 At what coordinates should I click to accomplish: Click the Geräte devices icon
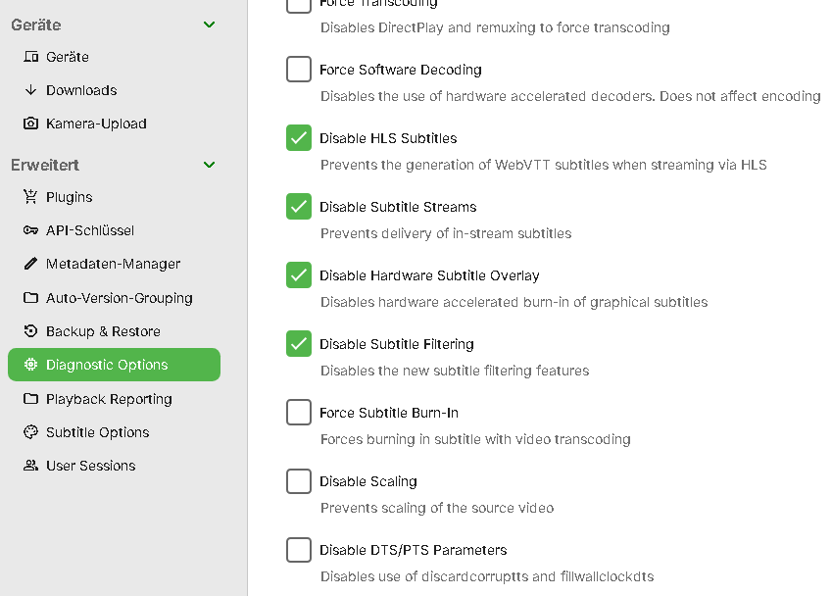[x=30, y=57]
